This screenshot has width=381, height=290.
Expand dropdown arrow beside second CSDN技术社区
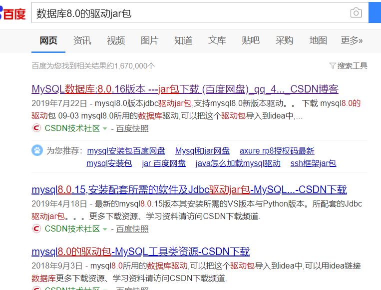click(x=105, y=229)
